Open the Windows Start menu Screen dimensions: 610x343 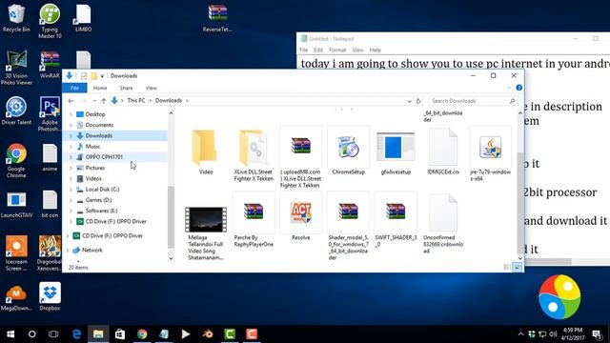coord(10,334)
